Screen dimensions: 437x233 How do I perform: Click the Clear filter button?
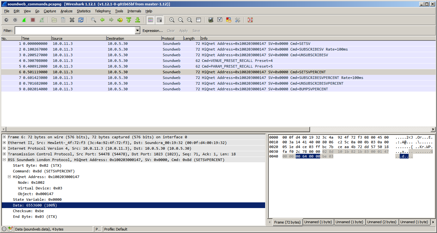[x=171, y=31]
